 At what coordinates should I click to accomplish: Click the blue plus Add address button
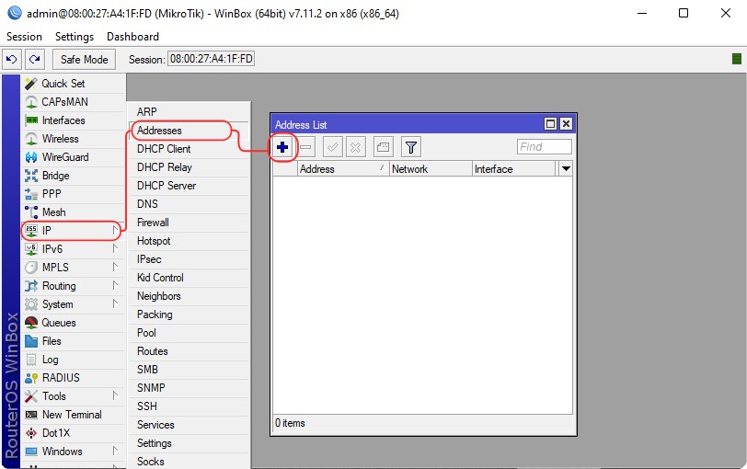pos(283,147)
